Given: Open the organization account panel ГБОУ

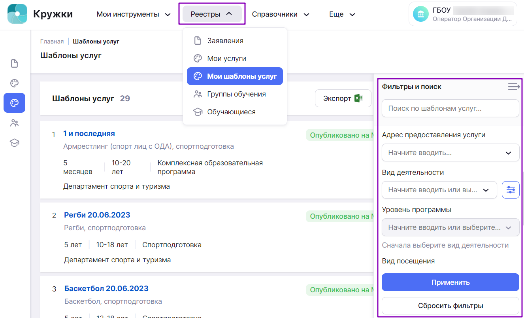Looking at the screenshot, I should 463,14.
